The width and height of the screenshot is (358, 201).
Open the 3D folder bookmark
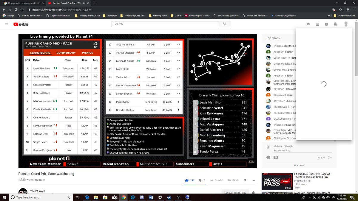pyautogui.click(x=110, y=15)
